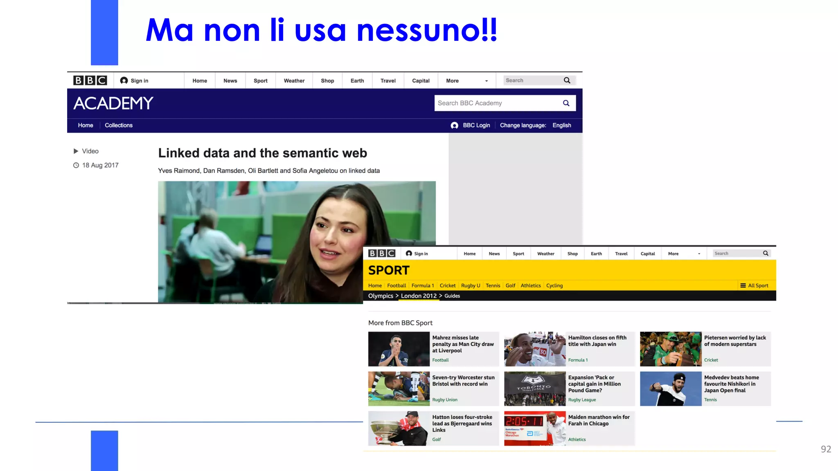This screenshot has width=838, height=471.
Task: Open Home tab in Academy top bar
Action: point(200,81)
